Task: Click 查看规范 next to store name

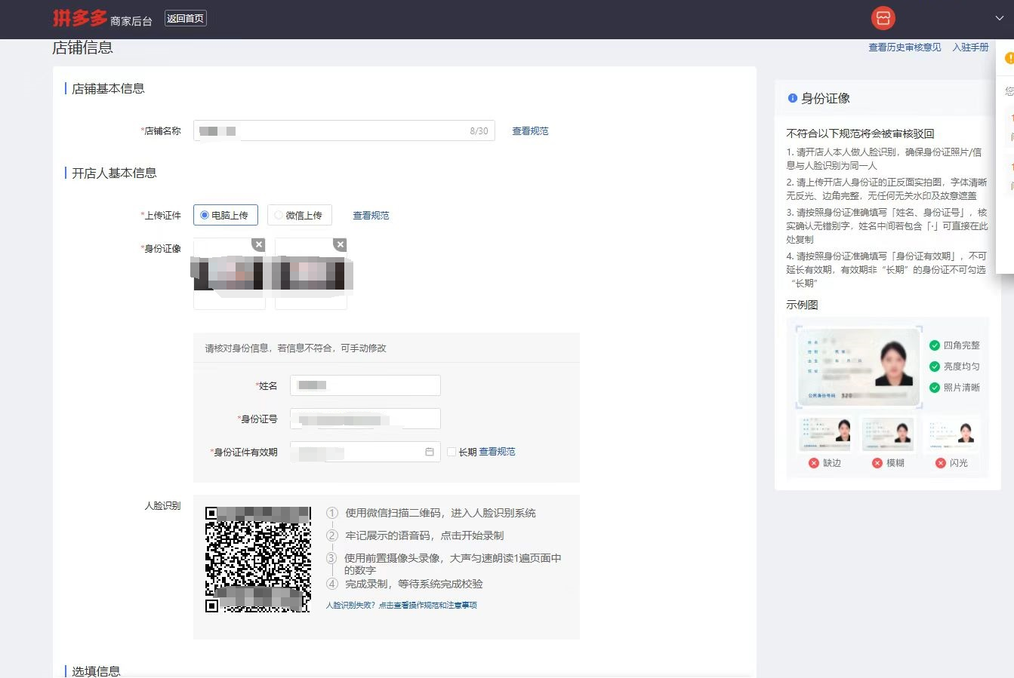Action: point(530,131)
